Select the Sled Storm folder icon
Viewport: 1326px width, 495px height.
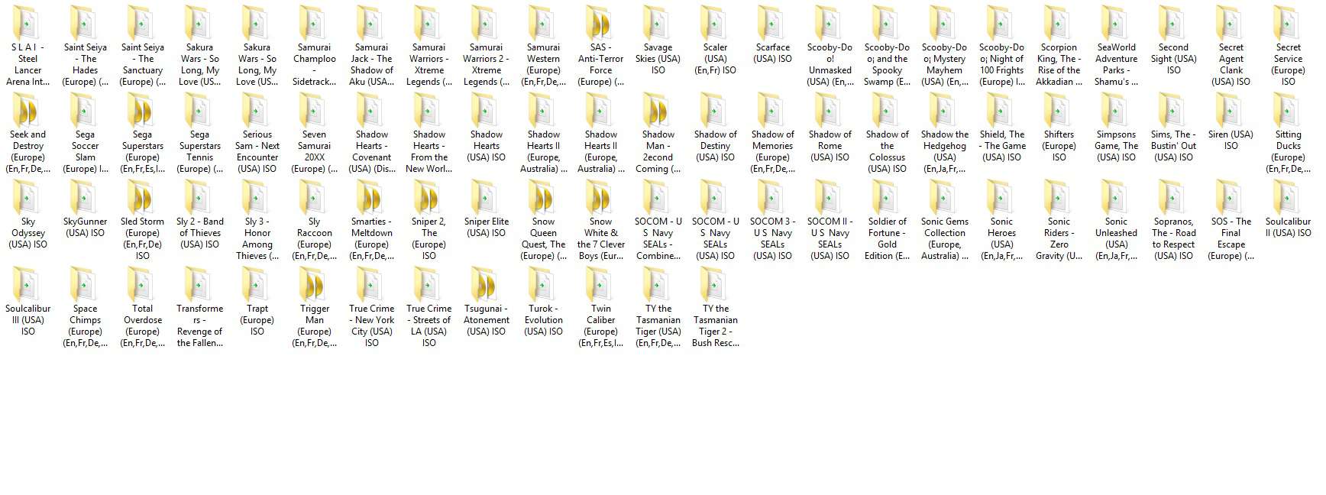click(142, 196)
